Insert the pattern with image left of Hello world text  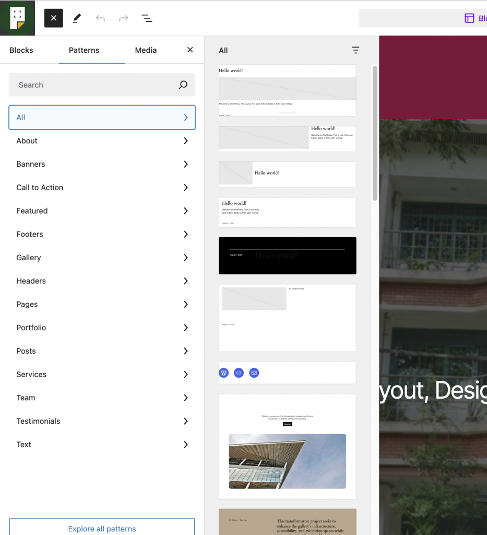point(287,139)
